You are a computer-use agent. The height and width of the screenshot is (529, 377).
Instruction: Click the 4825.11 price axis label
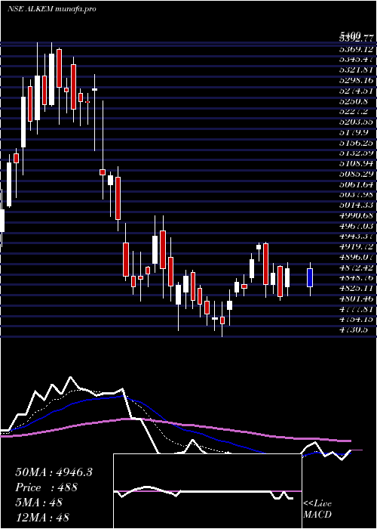357,288
